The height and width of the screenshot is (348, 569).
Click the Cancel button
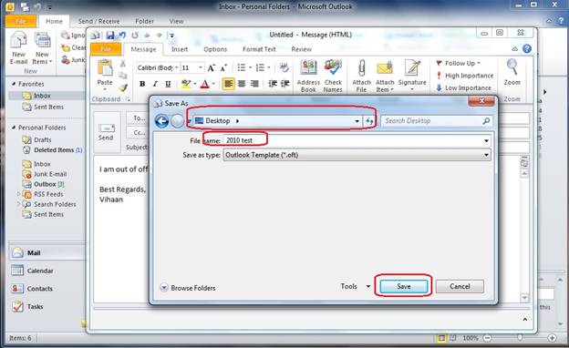460,286
